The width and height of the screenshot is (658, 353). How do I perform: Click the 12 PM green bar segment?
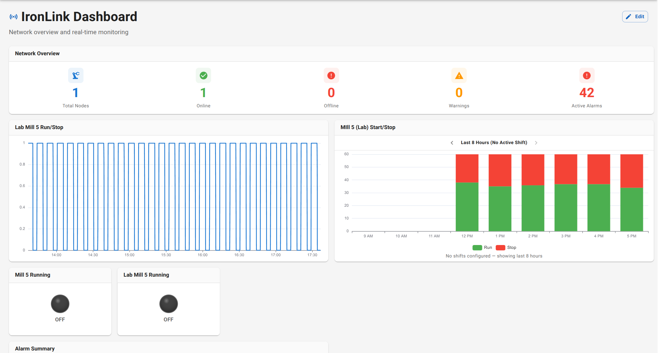click(x=467, y=206)
